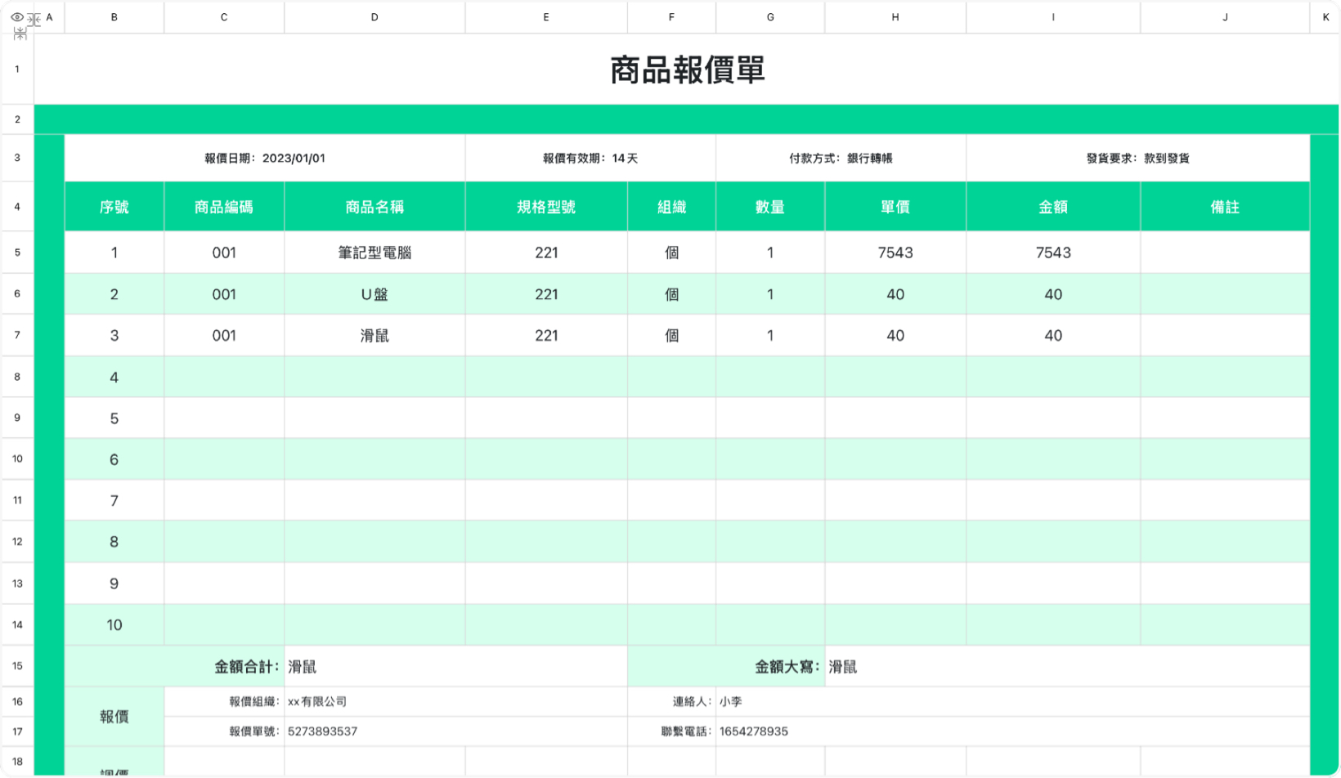Click the 備註 header cell
The image size is (1341, 778).
tap(1225, 207)
